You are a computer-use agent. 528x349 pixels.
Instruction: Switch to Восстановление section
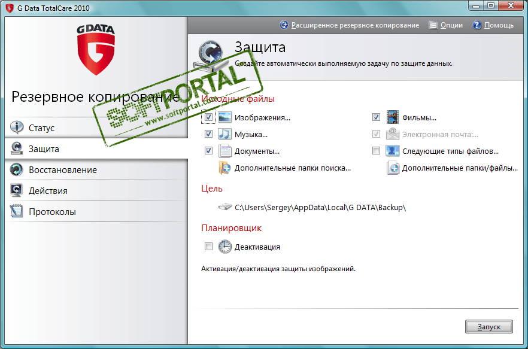[x=96, y=169]
